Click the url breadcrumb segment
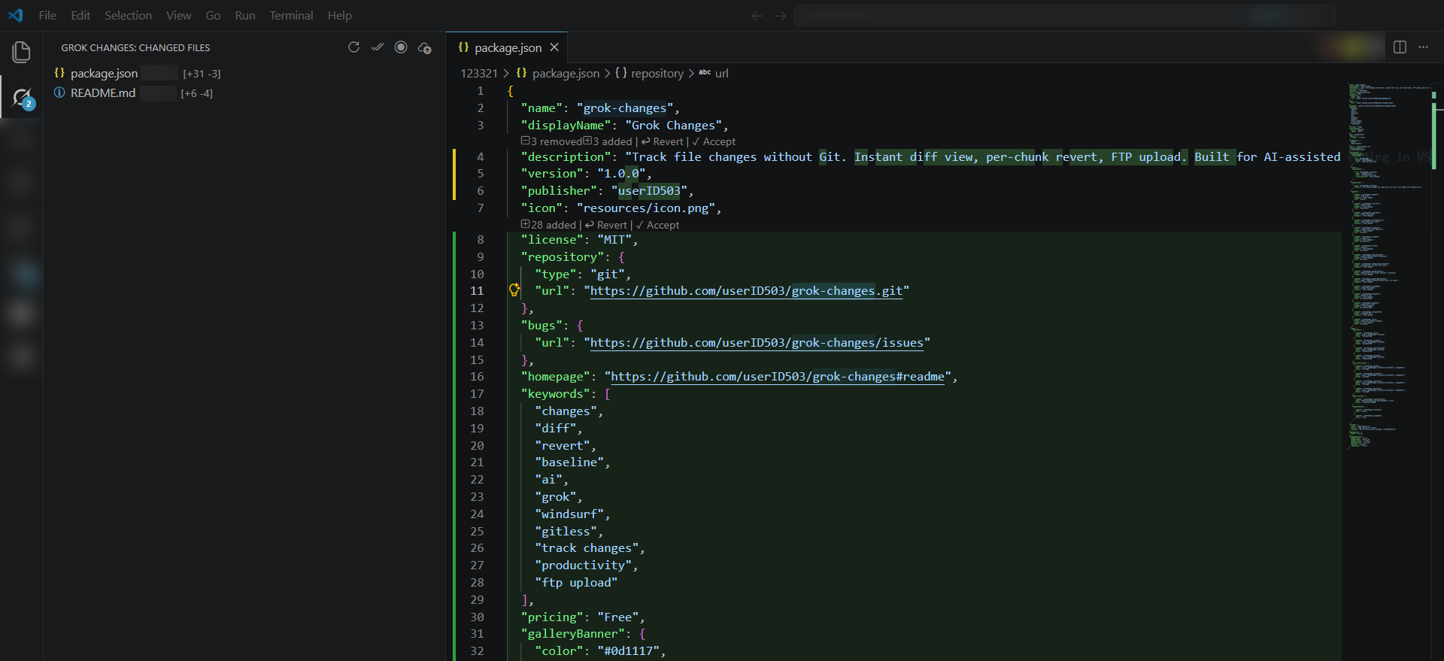Image resolution: width=1444 pixels, height=661 pixels. pyautogui.click(x=721, y=73)
